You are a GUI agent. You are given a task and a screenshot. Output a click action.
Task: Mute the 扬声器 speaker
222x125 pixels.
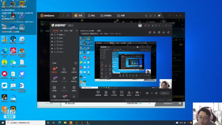coord(137,93)
